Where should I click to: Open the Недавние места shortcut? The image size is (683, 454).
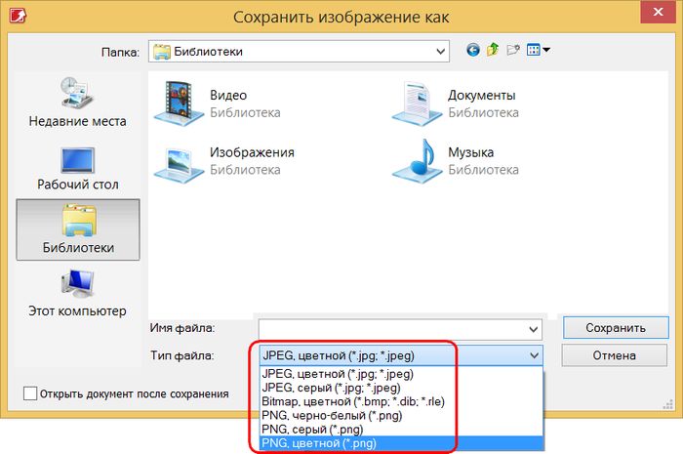(x=77, y=103)
